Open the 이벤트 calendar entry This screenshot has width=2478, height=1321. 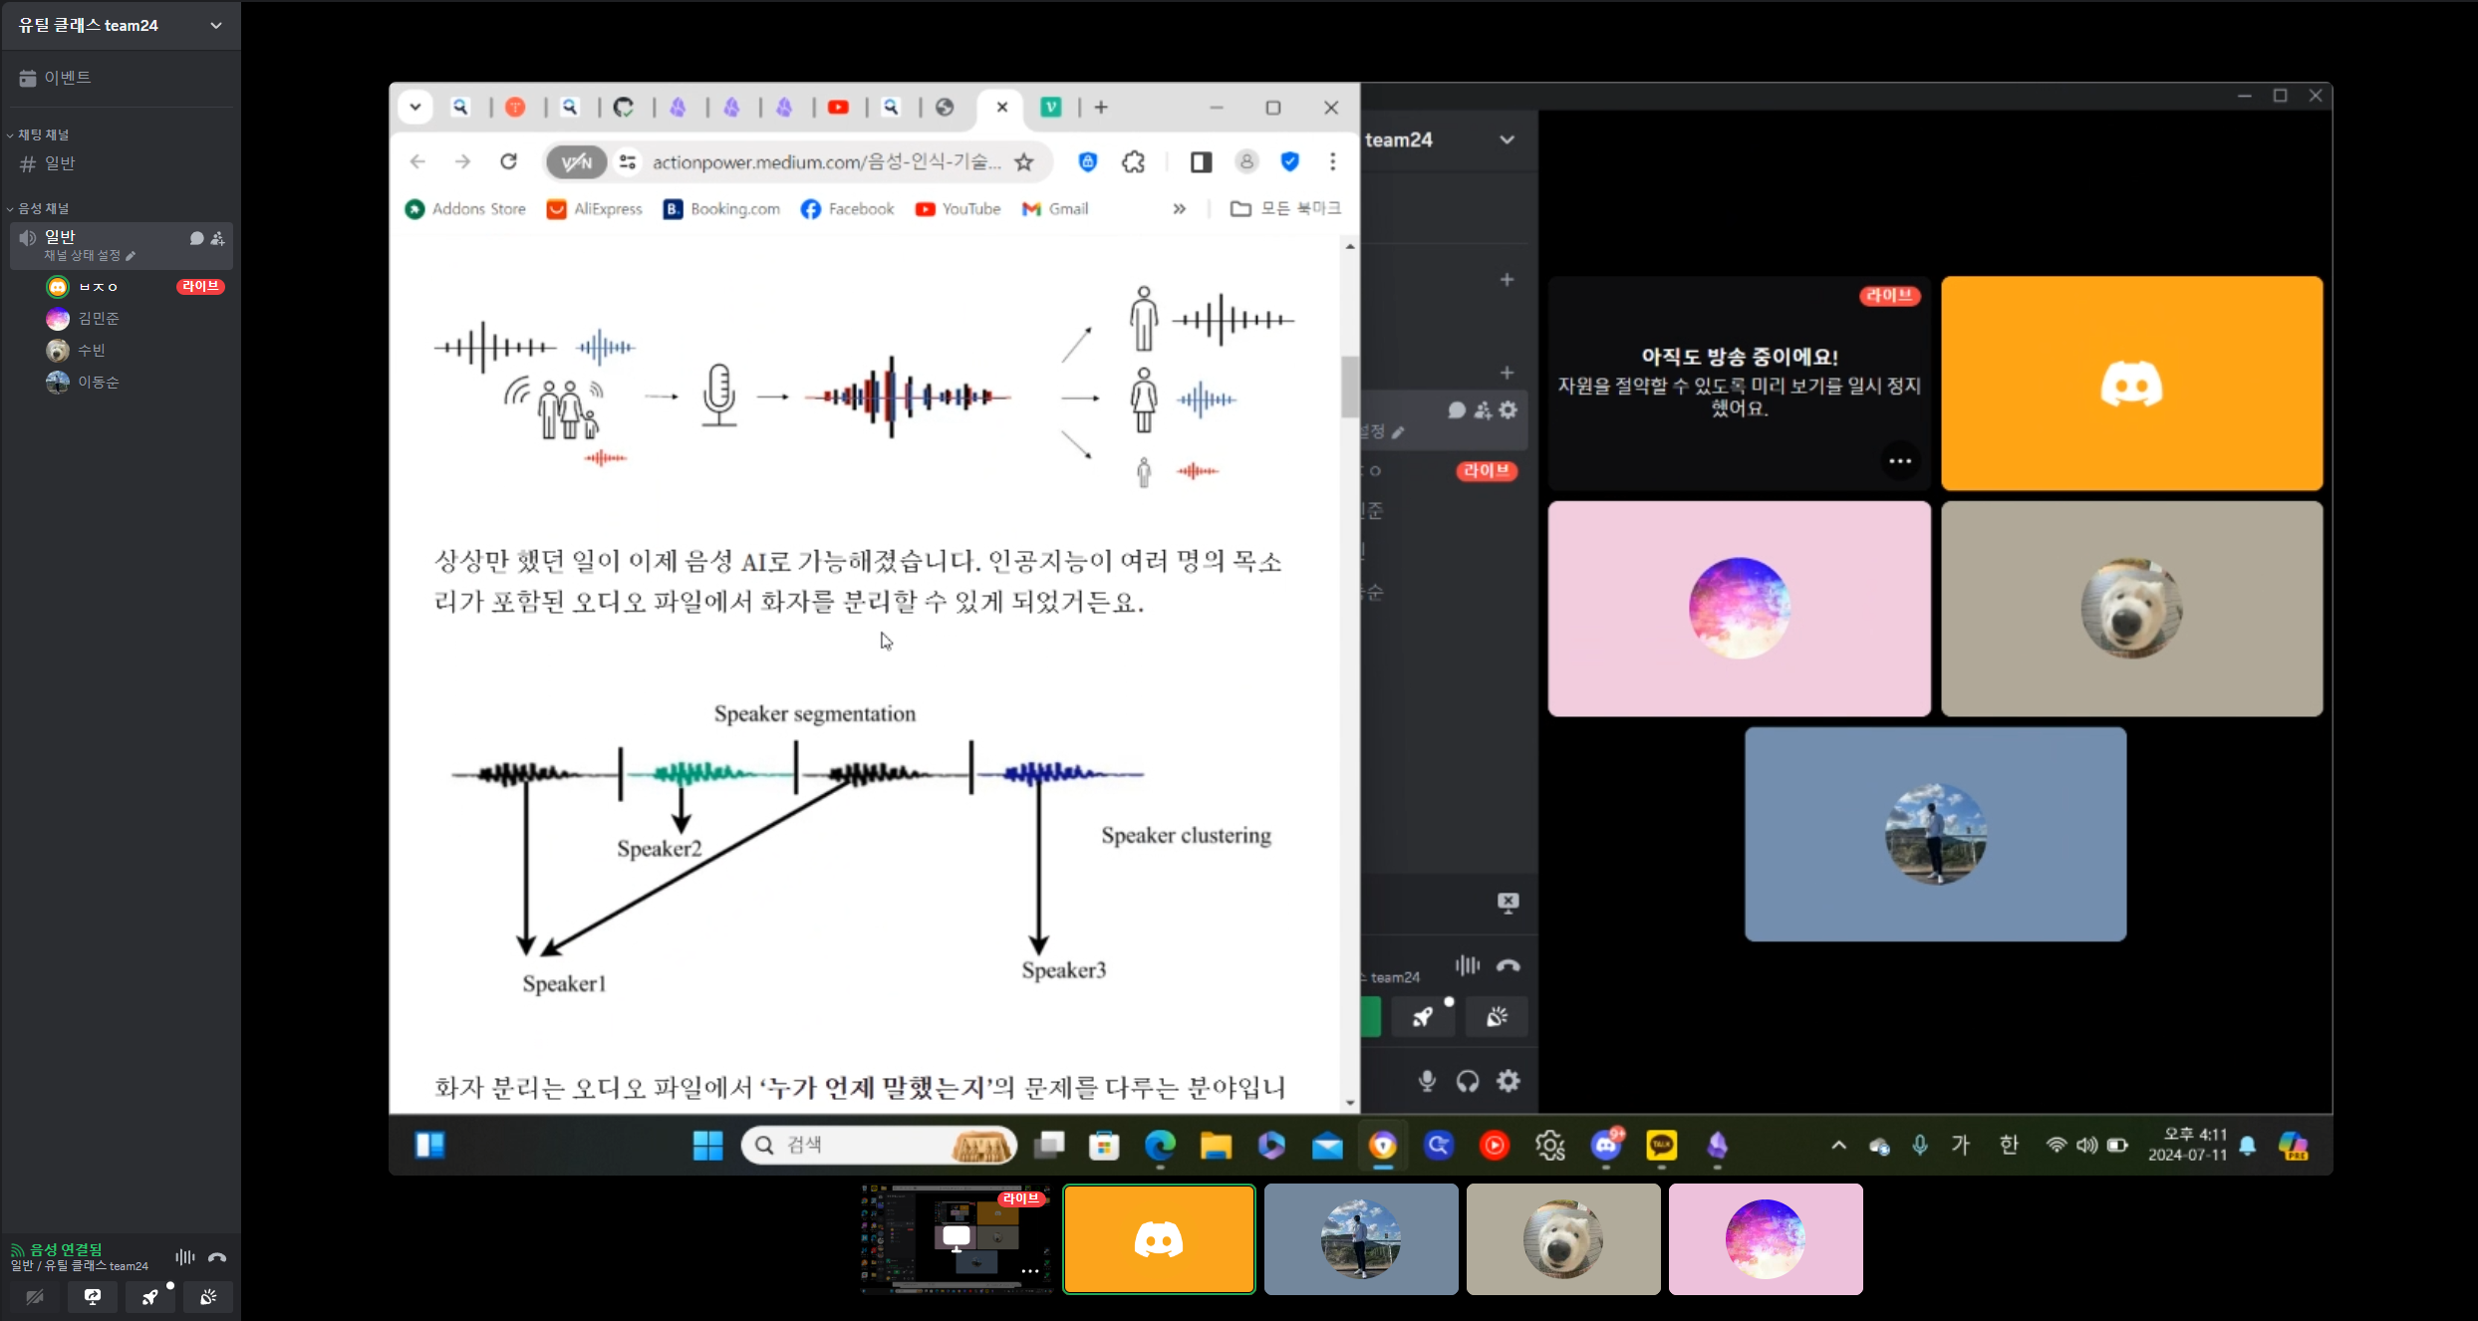tap(67, 78)
